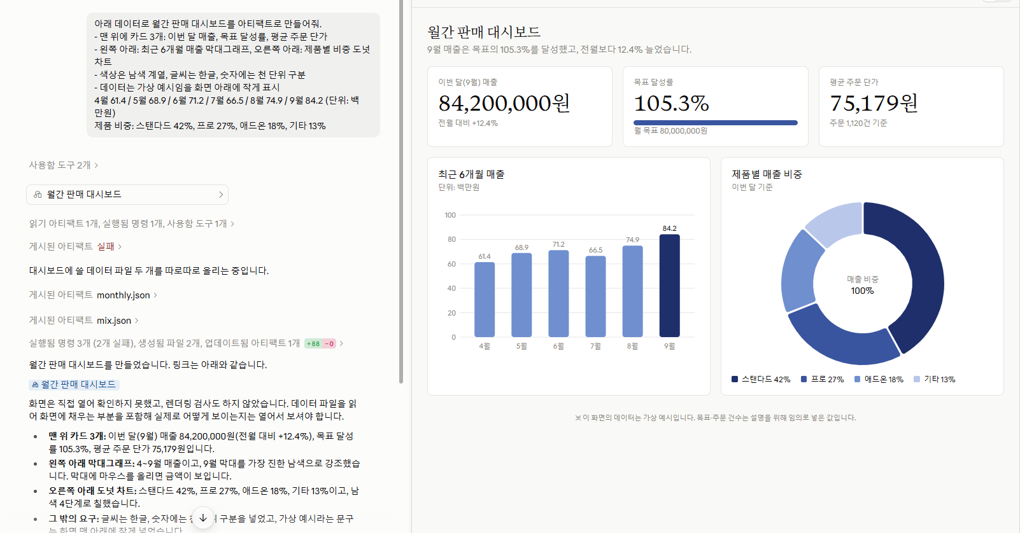Click the 애드온 18% legend swatch
The image size is (1020, 533).
(x=857, y=379)
